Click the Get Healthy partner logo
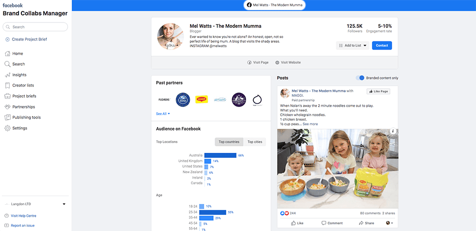This screenshot has width=476, height=231. 220,100
